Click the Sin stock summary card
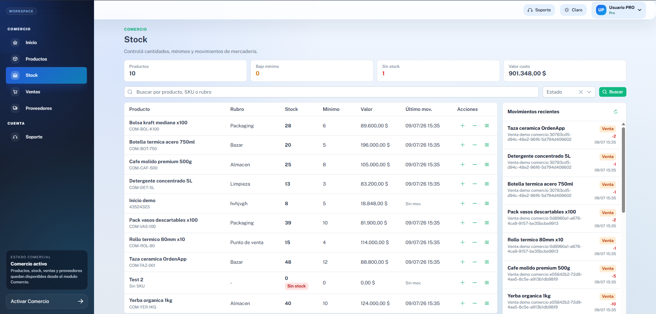Image resolution: width=656 pixels, height=314 pixels. pos(438,71)
